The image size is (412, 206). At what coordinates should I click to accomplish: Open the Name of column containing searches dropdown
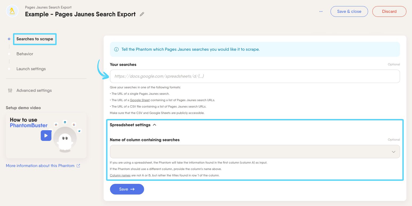click(255, 152)
